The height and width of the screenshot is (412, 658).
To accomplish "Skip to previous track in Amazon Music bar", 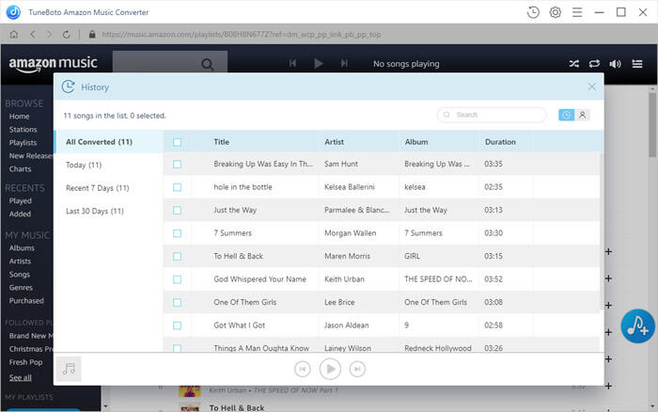I will pos(292,63).
